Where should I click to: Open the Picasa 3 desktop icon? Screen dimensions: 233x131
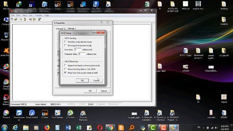coord(6,114)
